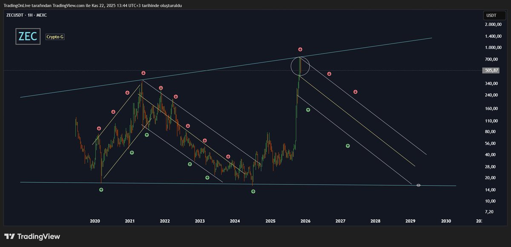The image size is (511, 247).
Task: Click the 56,00 price axis label
Action: (491, 144)
